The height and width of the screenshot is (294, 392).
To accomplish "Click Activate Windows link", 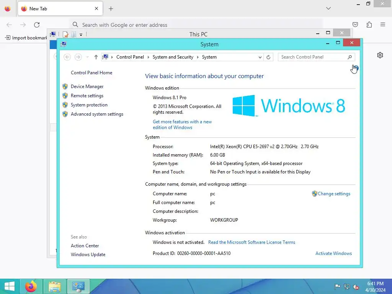I will [333, 253].
